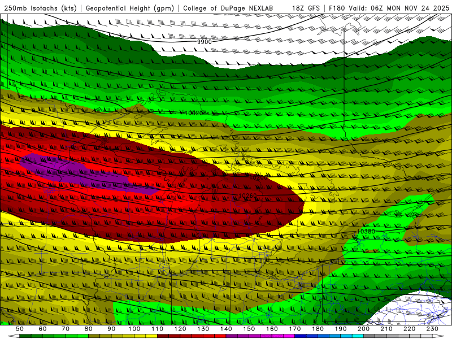Click the "250mb Isotachs (kts)" title text
Viewport: 452px width, 339px height.
[41, 8]
